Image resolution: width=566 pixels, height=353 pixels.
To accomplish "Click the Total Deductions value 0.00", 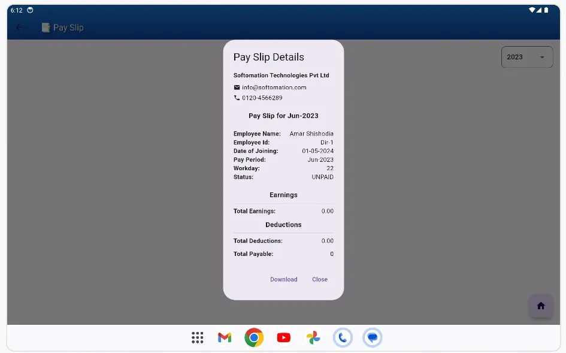I will [x=328, y=241].
